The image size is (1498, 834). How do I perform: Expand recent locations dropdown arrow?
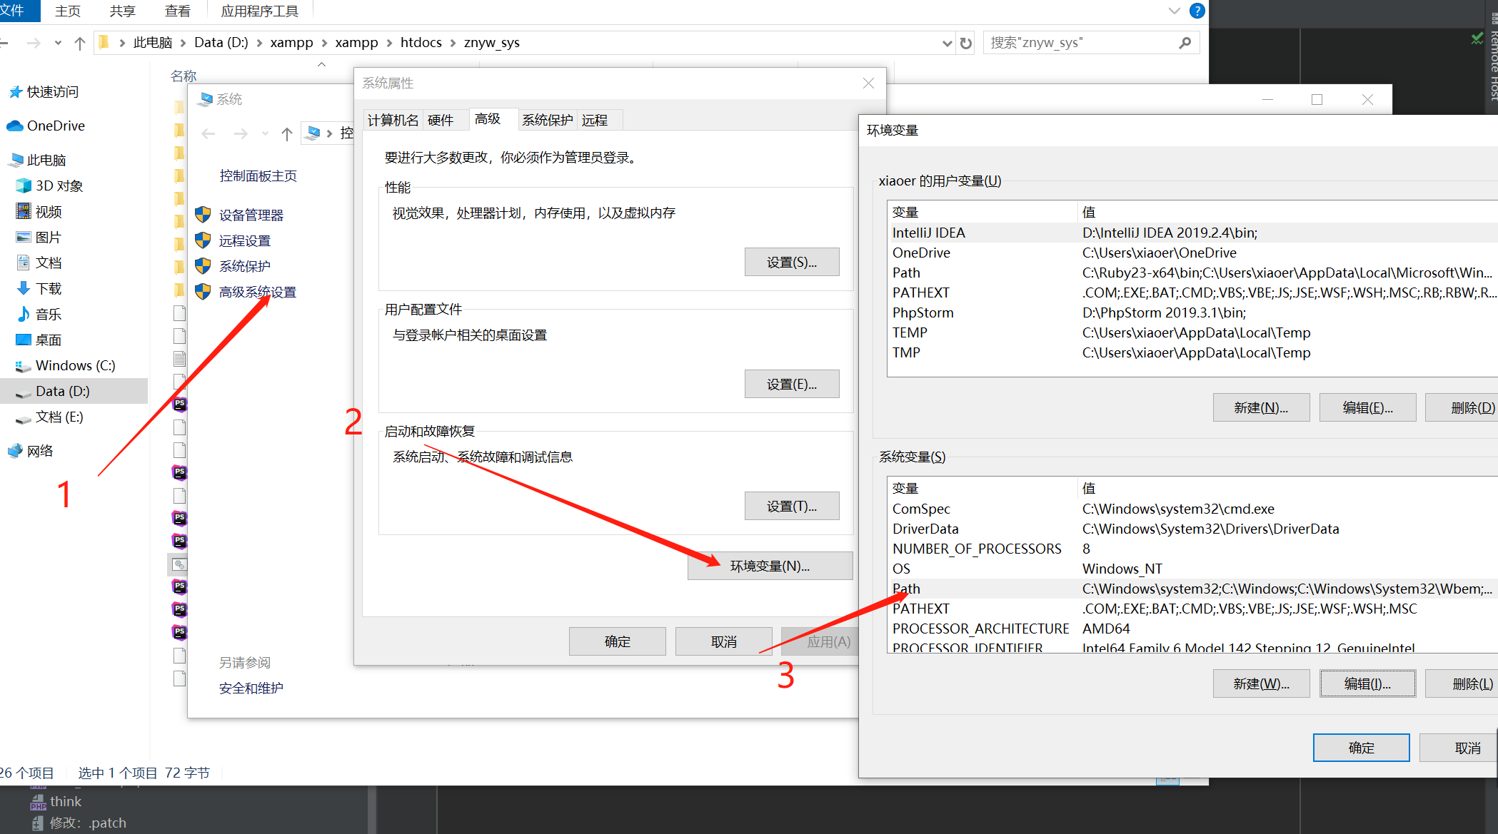pos(58,43)
